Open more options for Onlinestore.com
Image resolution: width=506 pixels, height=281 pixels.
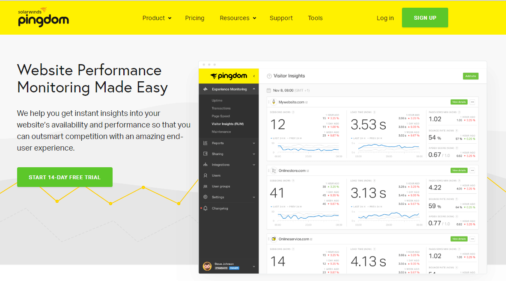(473, 171)
